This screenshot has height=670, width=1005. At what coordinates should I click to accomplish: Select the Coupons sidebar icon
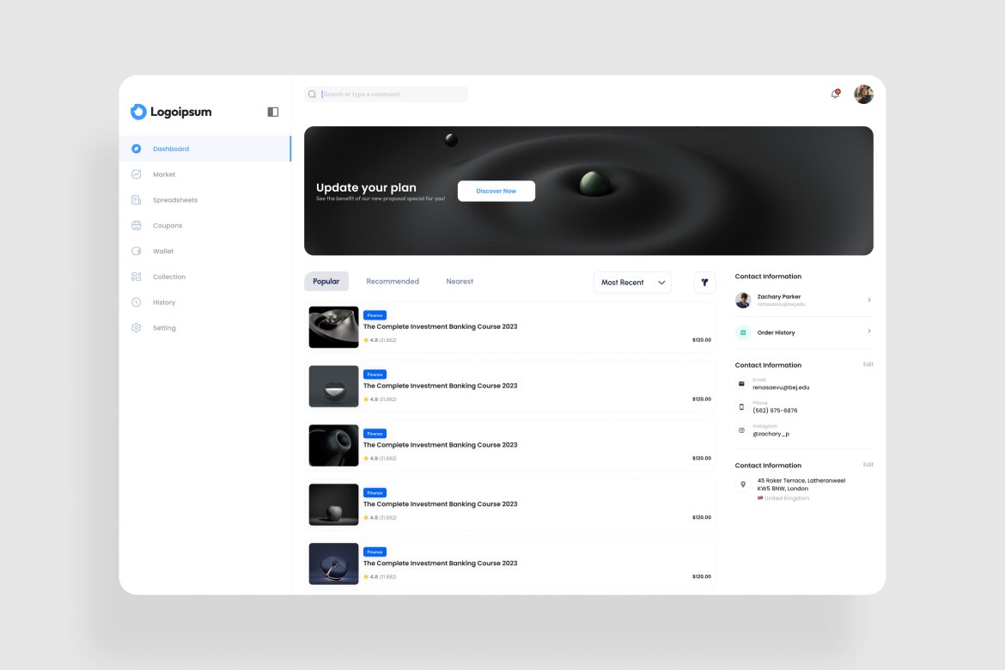(136, 225)
